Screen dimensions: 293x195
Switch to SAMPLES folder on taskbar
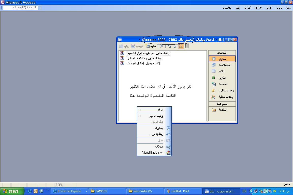pos(107,191)
